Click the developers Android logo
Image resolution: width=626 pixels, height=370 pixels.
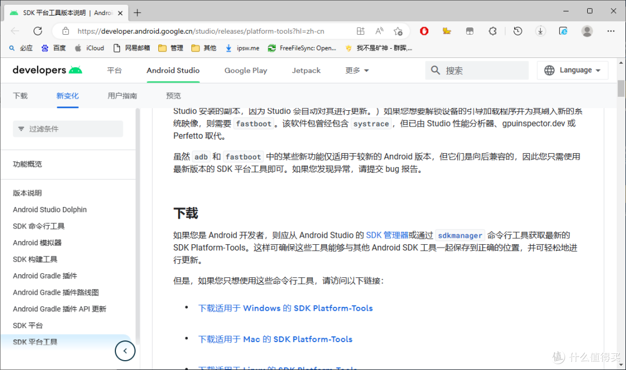coord(48,70)
